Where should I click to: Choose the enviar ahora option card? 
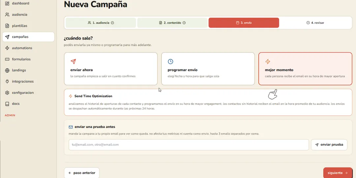pos(111,69)
